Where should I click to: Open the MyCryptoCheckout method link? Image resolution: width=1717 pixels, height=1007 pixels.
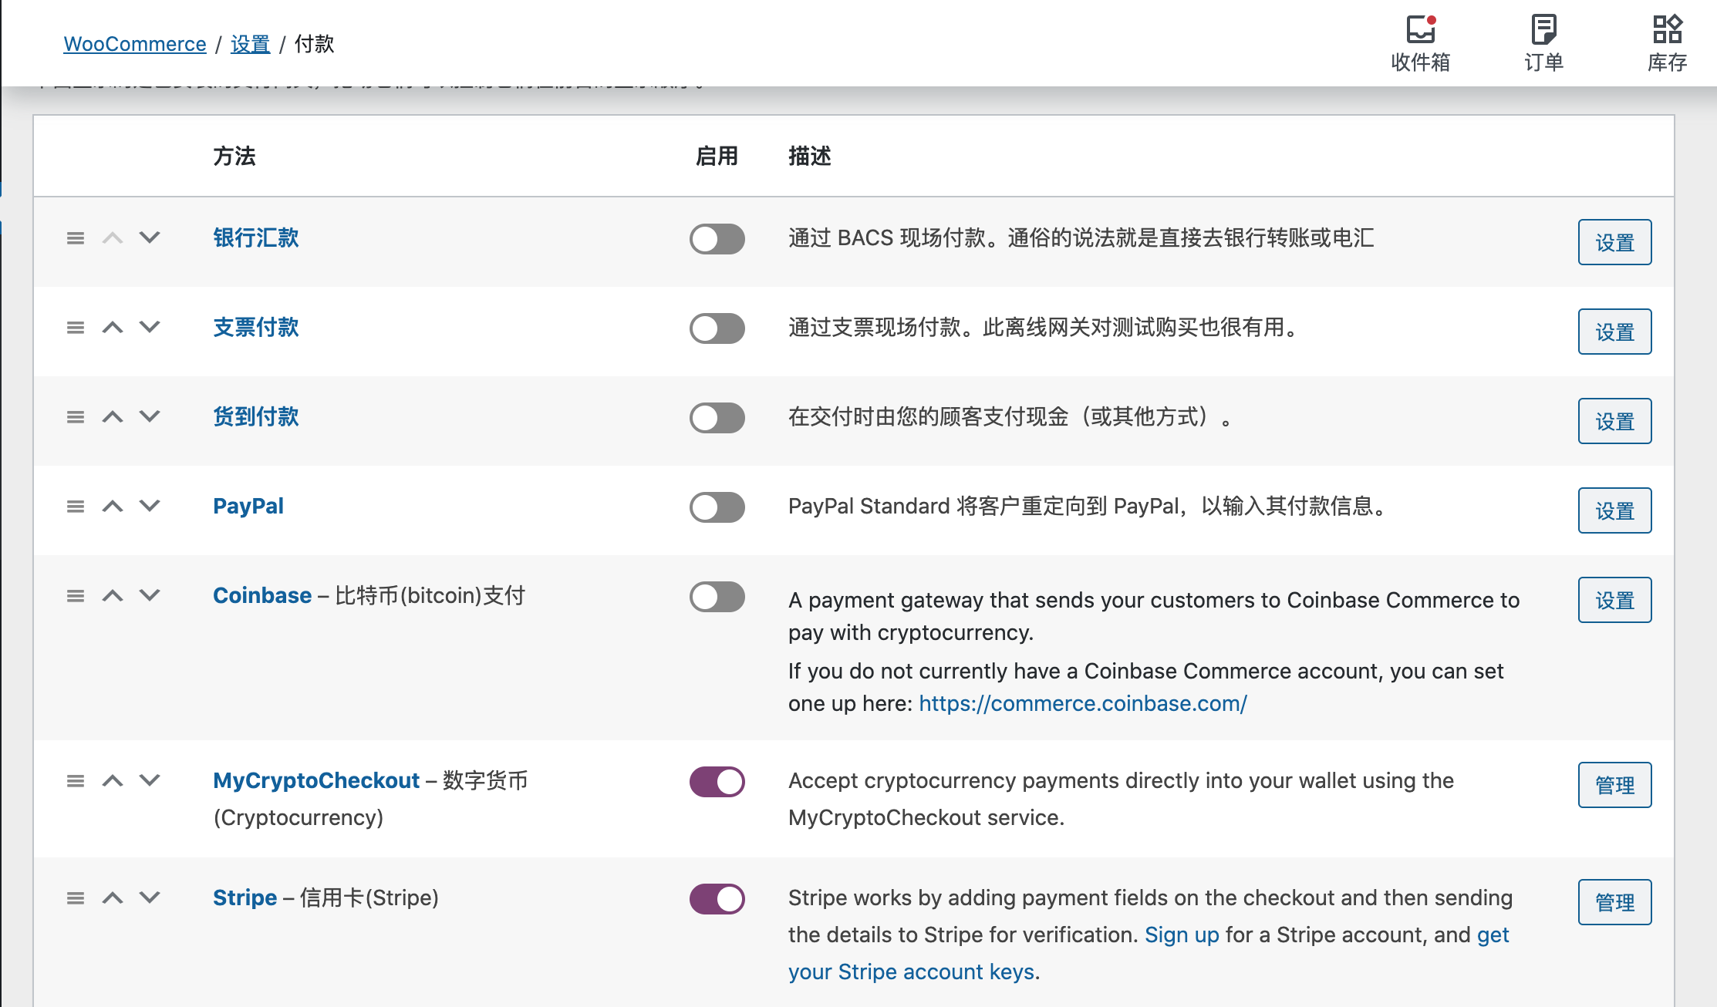coord(316,780)
